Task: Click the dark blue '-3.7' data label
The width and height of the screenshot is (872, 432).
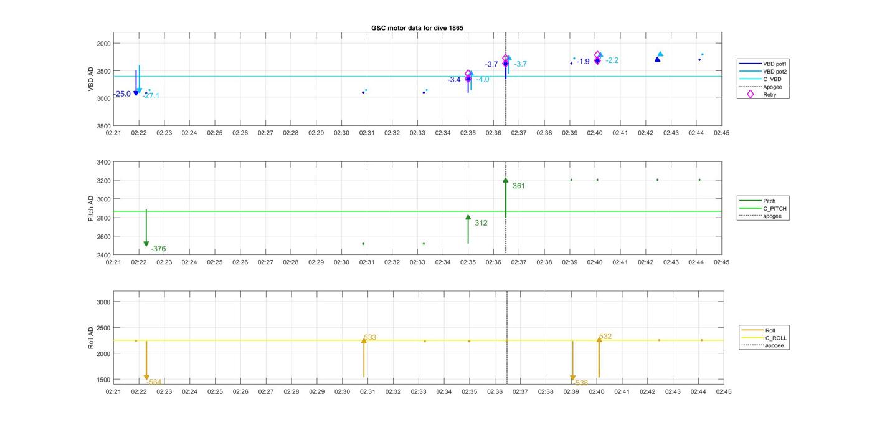Action: (491, 65)
